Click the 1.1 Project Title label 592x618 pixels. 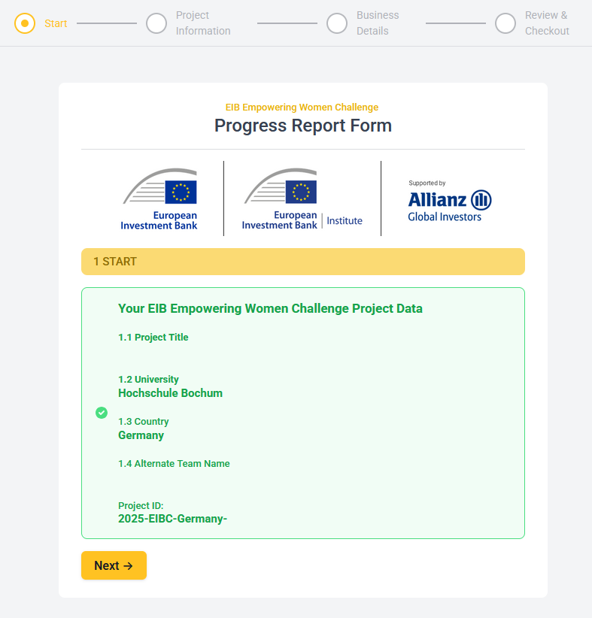[153, 338]
